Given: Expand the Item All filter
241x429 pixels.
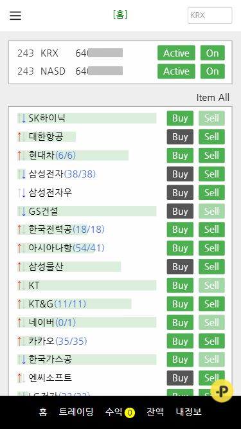Looking at the screenshot, I should point(213,97).
